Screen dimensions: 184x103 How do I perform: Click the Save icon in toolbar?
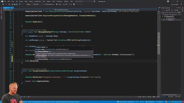tap(15, 4)
